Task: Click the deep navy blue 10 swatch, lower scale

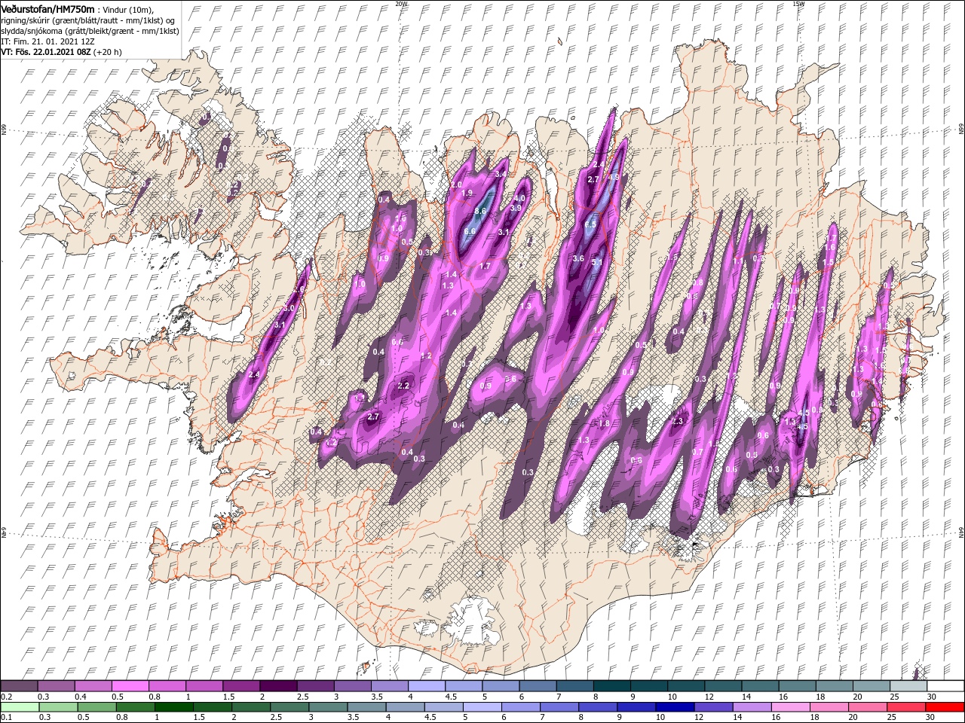Action: click(674, 707)
